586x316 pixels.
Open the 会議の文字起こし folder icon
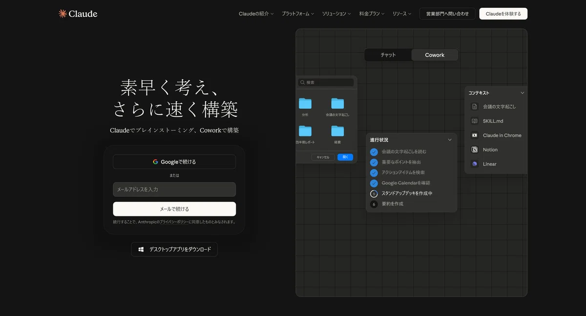pyautogui.click(x=337, y=103)
